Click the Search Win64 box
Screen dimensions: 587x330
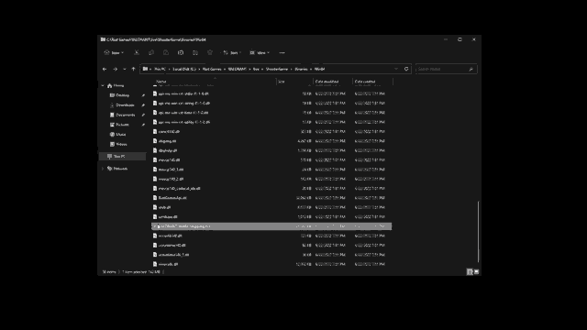(447, 70)
